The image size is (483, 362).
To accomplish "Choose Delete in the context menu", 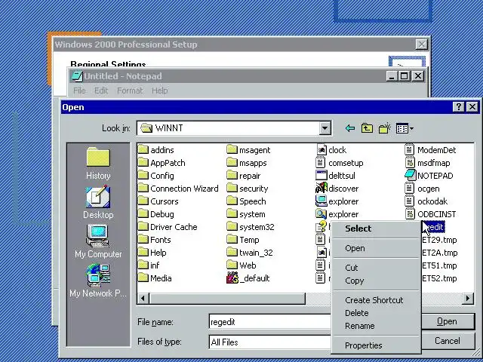I will coord(376,313).
